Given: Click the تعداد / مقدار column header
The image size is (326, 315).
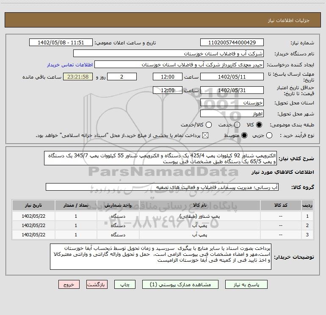Looking at the screenshot, I should (x=76, y=205).
